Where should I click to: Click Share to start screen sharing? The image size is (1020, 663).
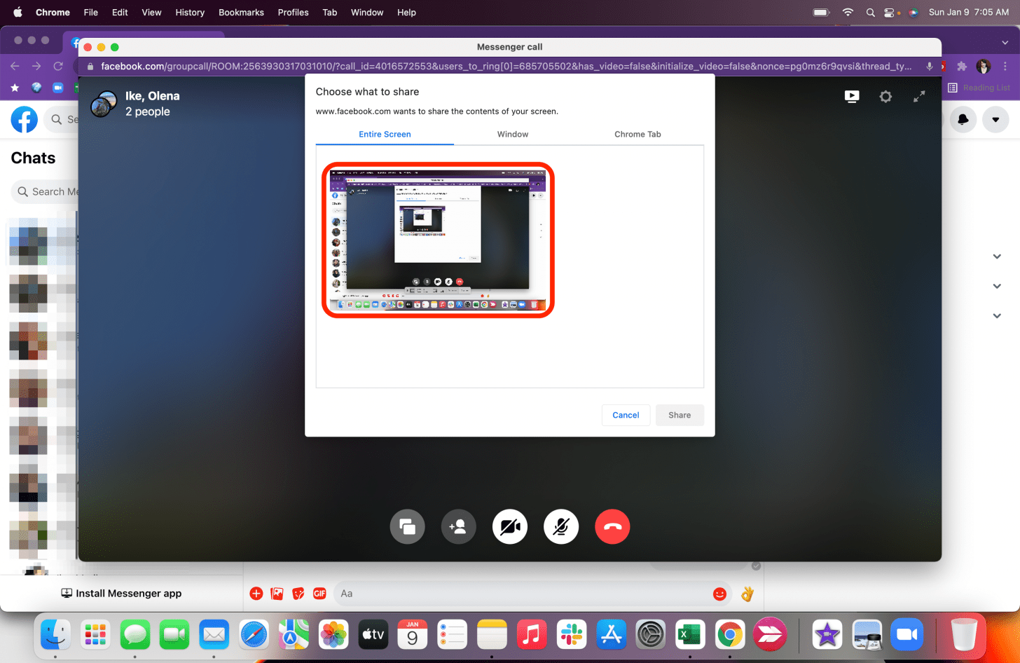679,415
